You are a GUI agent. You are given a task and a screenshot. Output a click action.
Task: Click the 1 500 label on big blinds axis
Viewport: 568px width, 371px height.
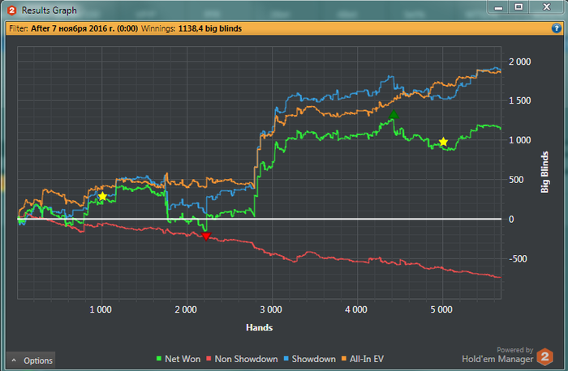point(520,100)
